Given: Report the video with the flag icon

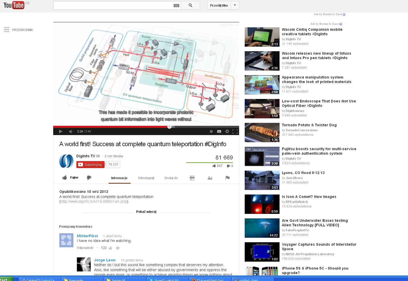Looking at the screenshot, I should (x=227, y=178).
